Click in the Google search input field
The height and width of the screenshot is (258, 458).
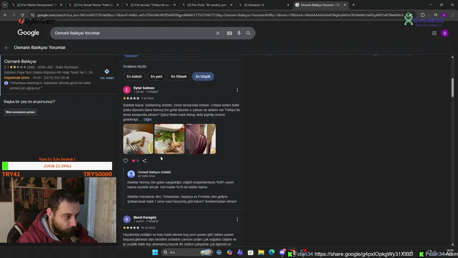pyautogui.click(x=132, y=33)
